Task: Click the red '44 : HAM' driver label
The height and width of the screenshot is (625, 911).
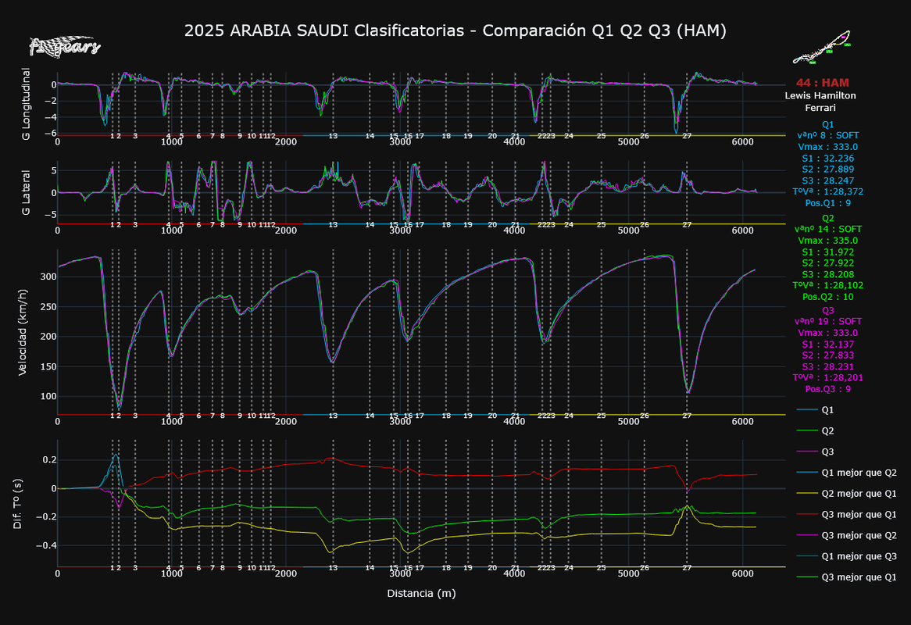Action: 823,83
